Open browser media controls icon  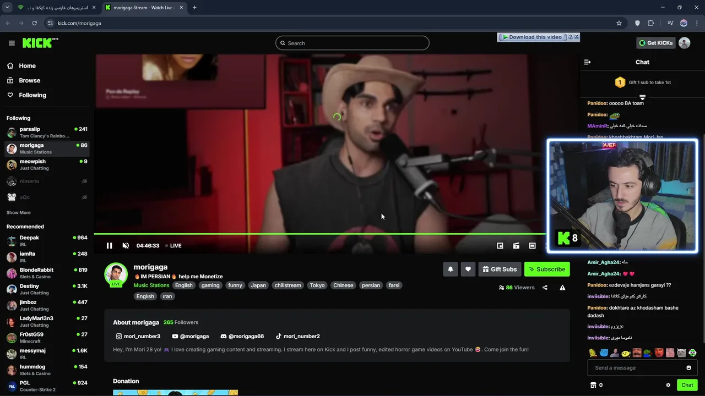pyautogui.click(x=670, y=23)
